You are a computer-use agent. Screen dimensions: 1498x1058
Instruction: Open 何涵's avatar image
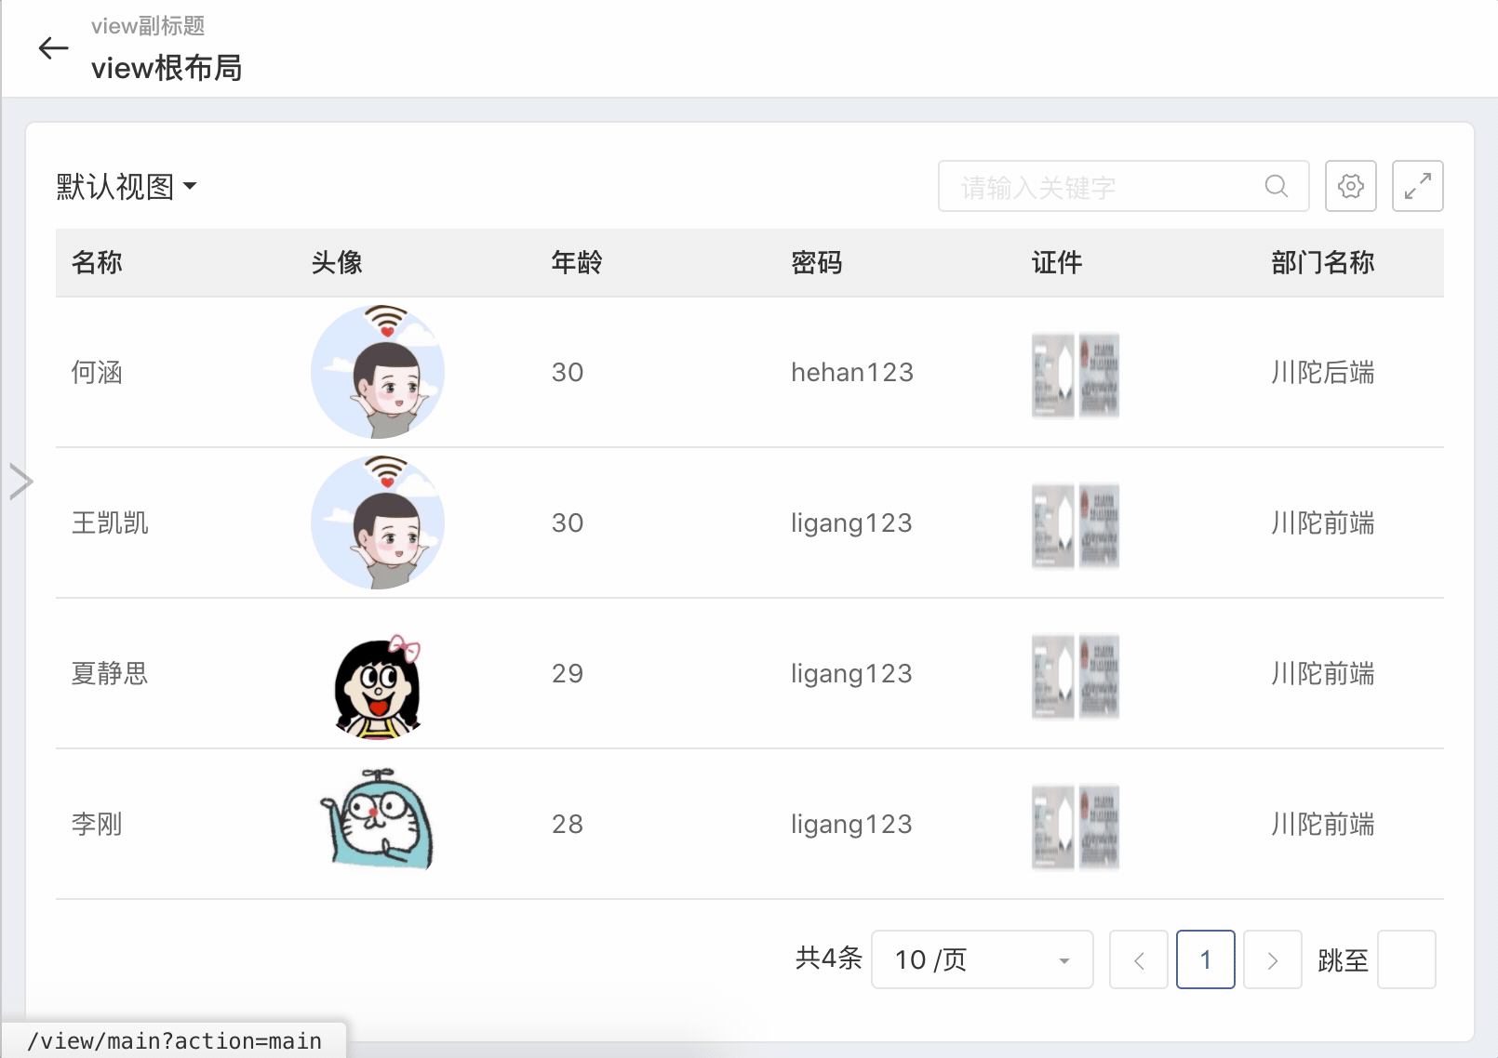tap(378, 372)
